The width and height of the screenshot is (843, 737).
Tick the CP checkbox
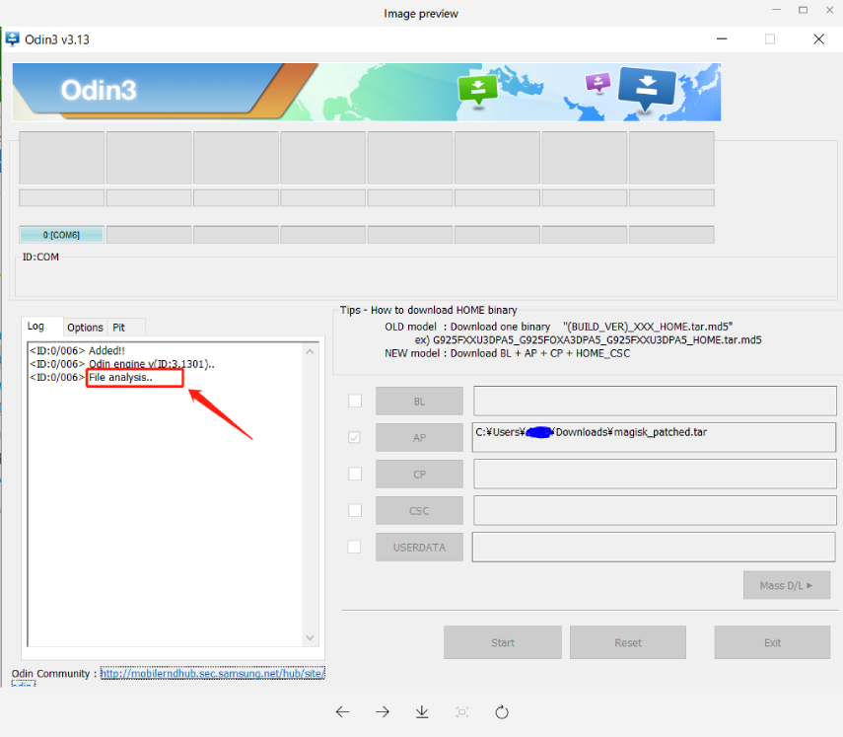pyautogui.click(x=355, y=474)
